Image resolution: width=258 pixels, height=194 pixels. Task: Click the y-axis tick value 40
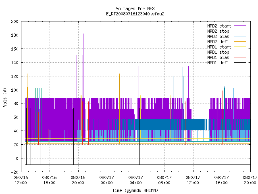tap(16, 131)
